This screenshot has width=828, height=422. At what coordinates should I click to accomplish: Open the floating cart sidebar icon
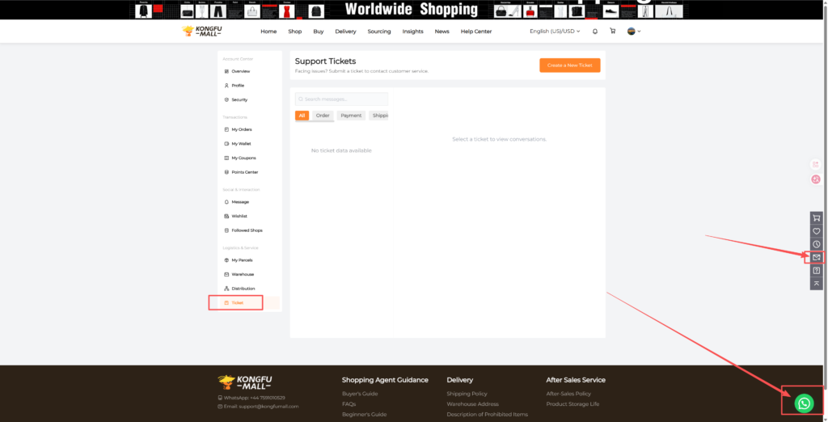[x=817, y=218]
